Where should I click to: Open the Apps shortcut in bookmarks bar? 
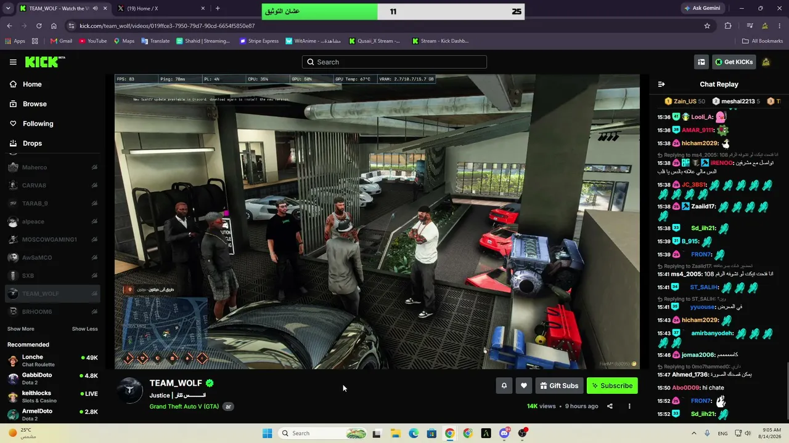pyautogui.click(x=15, y=41)
